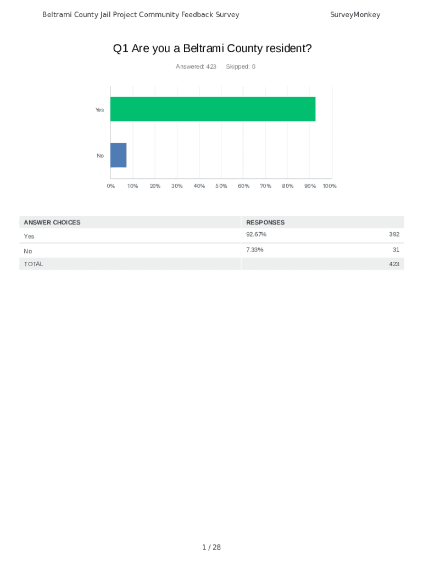Click the 423 total in table
Image resolution: width=423 pixels, height=562 pixels.
(x=394, y=264)
